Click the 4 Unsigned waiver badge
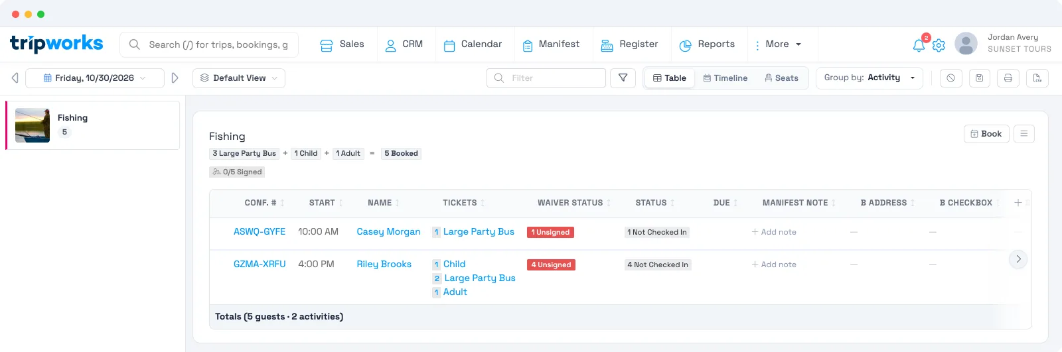This screenshot has width=1062, height=352. [551, 265]
